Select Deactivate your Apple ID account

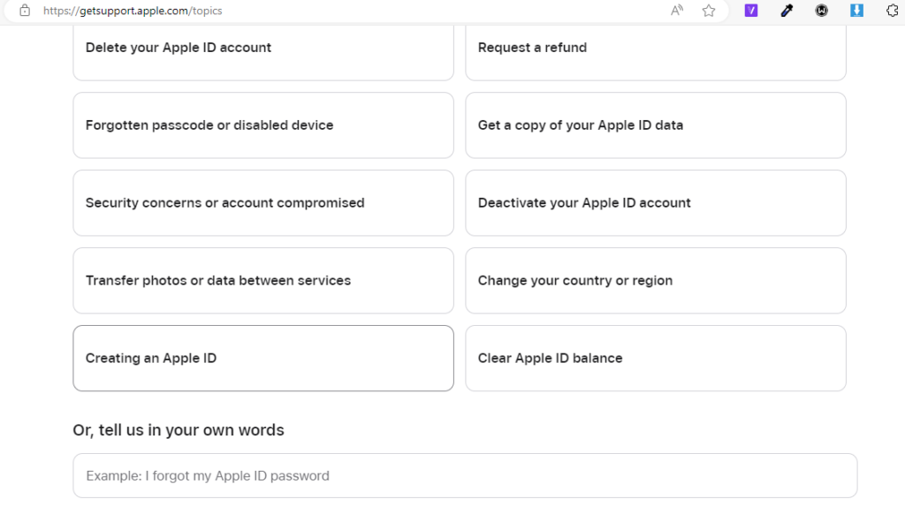tap(656, 203)
